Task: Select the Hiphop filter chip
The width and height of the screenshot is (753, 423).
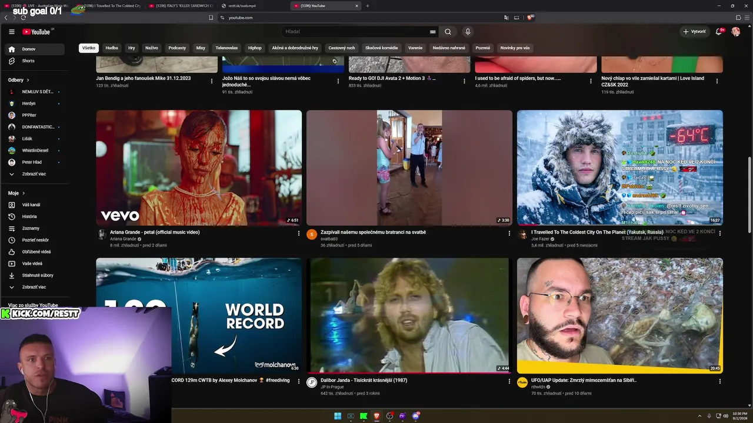Action: point(255,48)
